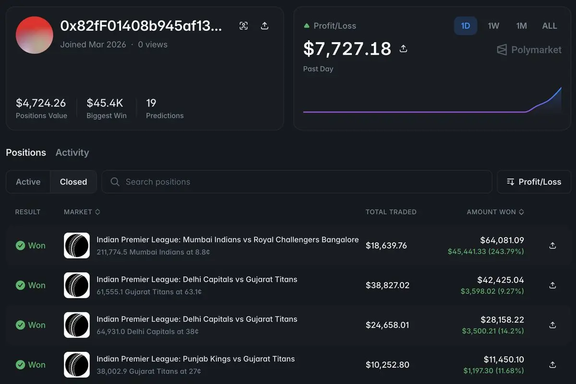The image size is (576, 384).
Task: Click Won checkmark in Mumbai Indians row
Action: point(20,245)
